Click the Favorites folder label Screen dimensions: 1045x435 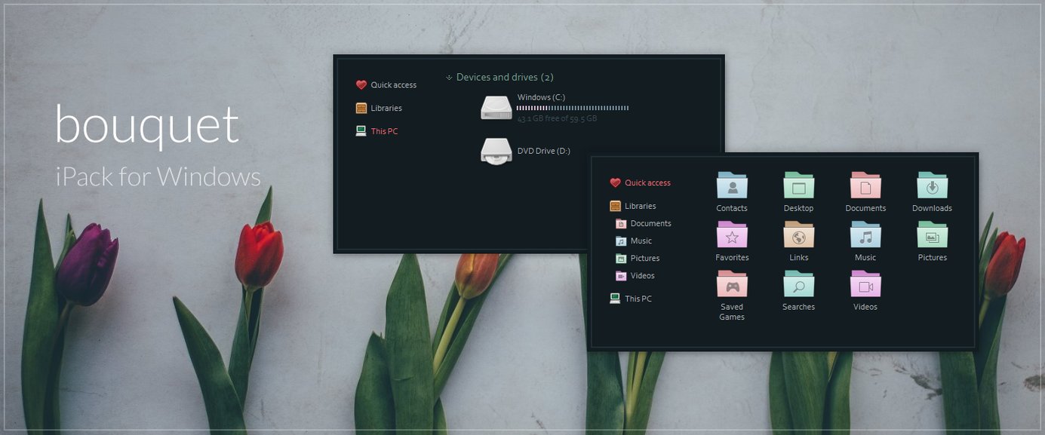[732, 258]
